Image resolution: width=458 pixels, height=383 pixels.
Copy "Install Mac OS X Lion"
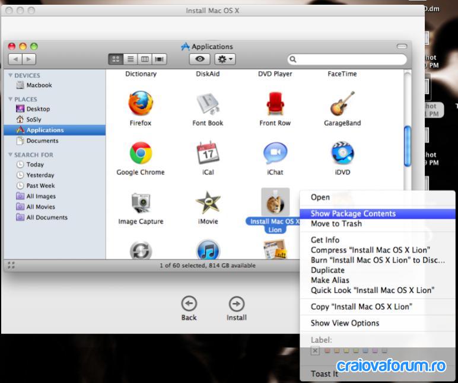point(377,307)
